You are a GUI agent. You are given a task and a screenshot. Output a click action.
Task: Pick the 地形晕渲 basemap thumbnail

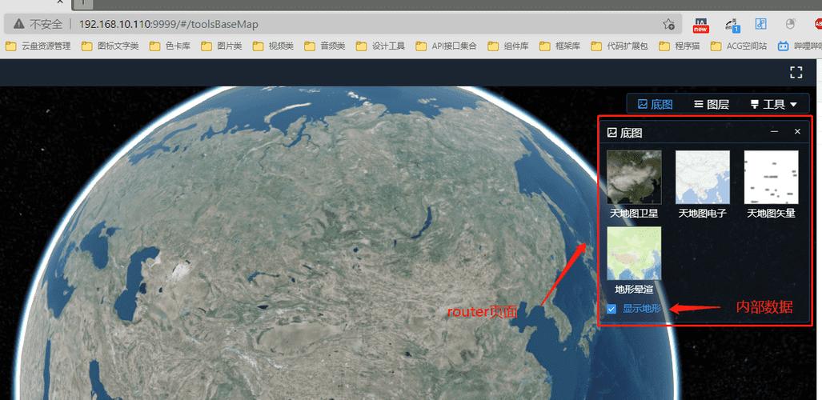coord(634,253)
